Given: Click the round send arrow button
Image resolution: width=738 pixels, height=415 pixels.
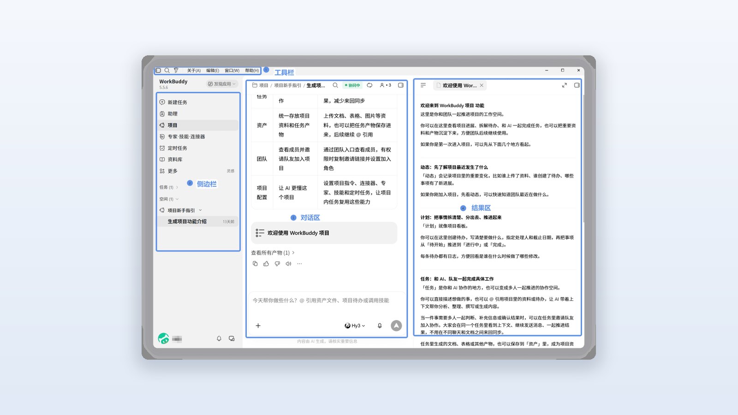Looking at the screenshot, I should tap(396, 326).
